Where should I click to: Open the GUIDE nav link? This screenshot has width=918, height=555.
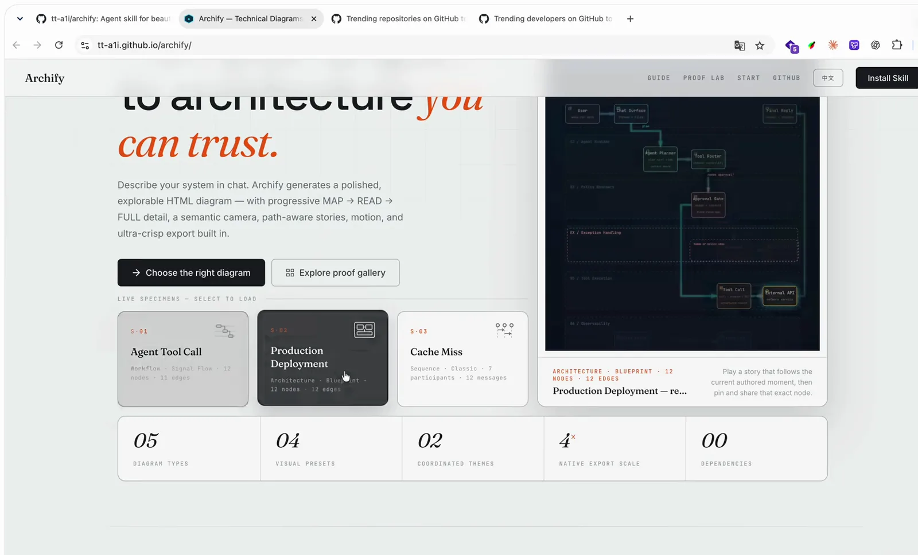point(659,78)
